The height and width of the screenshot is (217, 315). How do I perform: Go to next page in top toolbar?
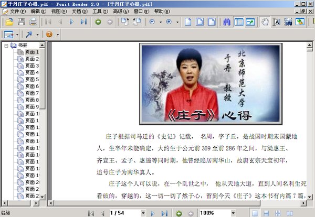pos(71,21)
